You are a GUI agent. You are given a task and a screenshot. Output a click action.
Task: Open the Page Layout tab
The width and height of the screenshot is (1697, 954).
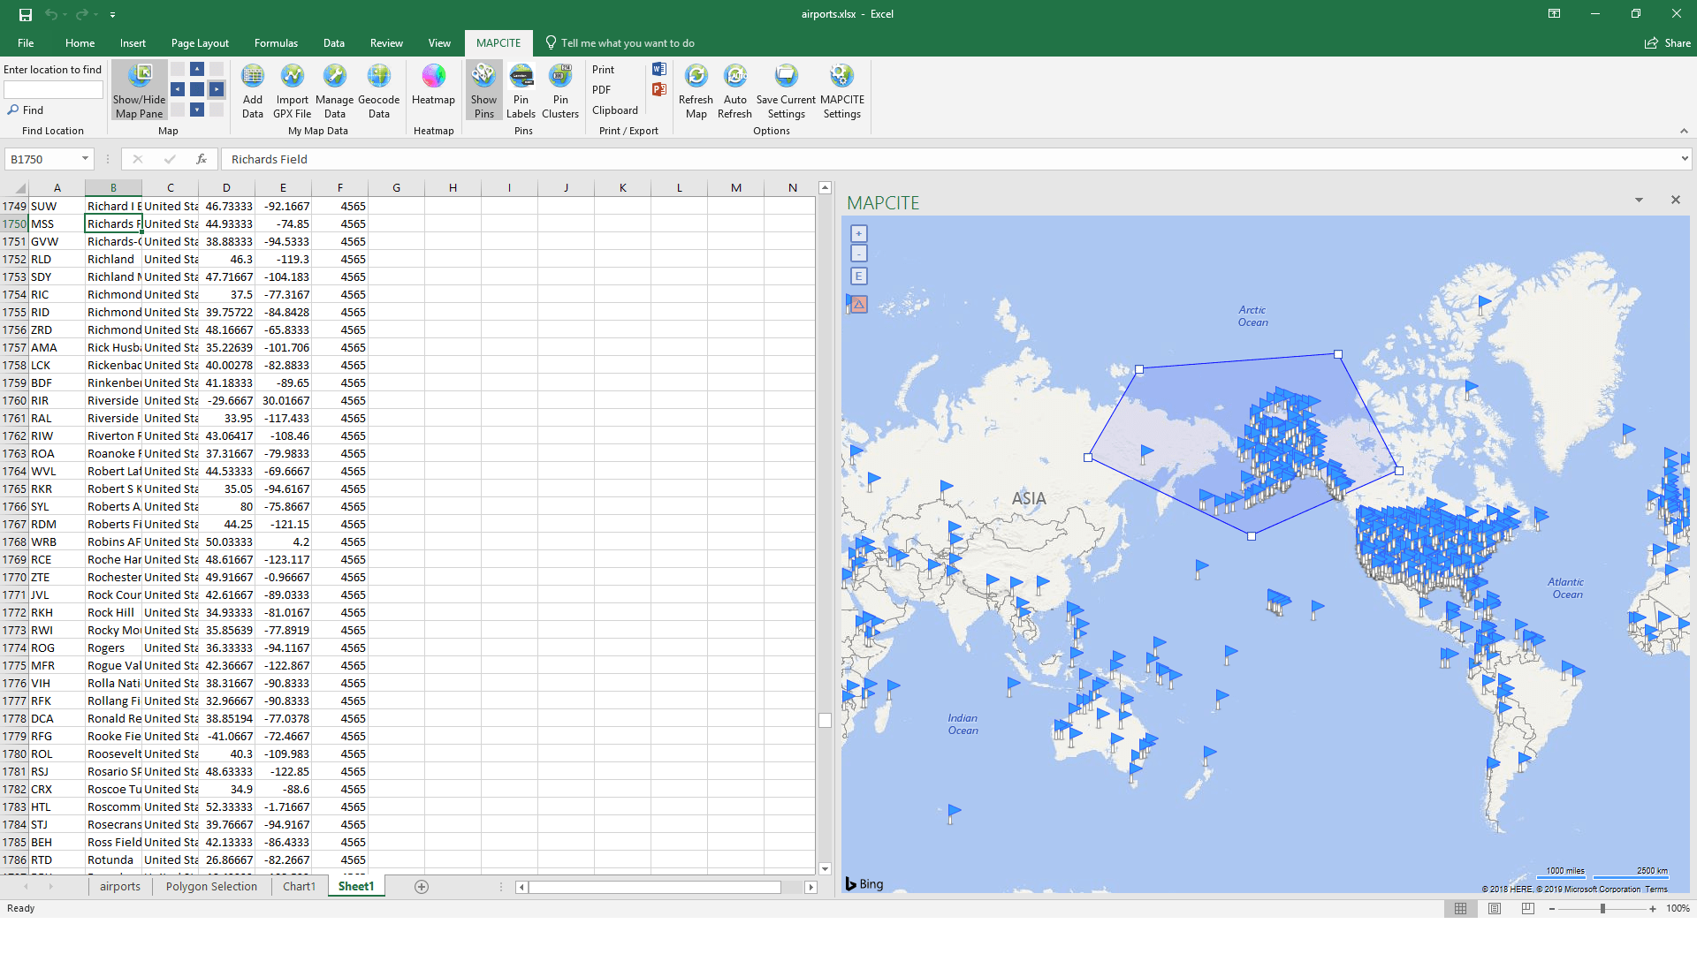pos(200,42)
